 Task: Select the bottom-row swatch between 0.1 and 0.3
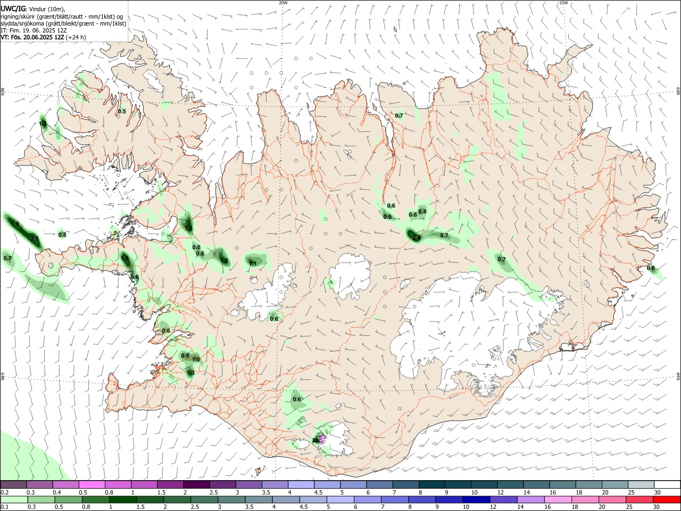tap(14, 500)
